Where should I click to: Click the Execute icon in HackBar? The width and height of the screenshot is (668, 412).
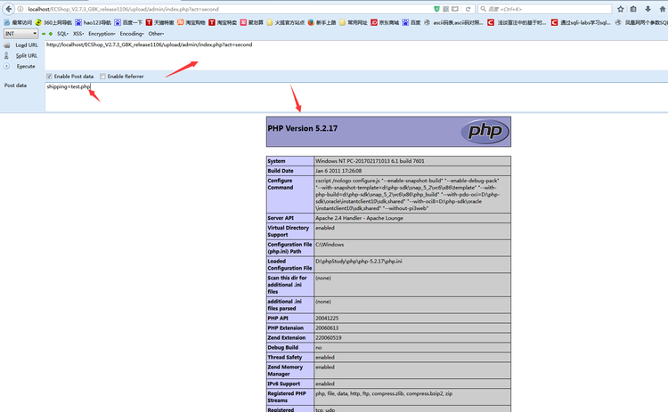pos(7,66)
